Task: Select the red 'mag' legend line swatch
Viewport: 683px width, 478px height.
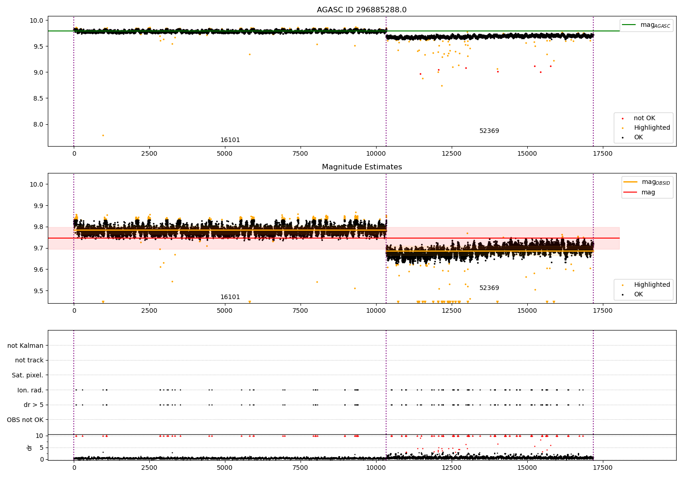Action: click(631, 193)
